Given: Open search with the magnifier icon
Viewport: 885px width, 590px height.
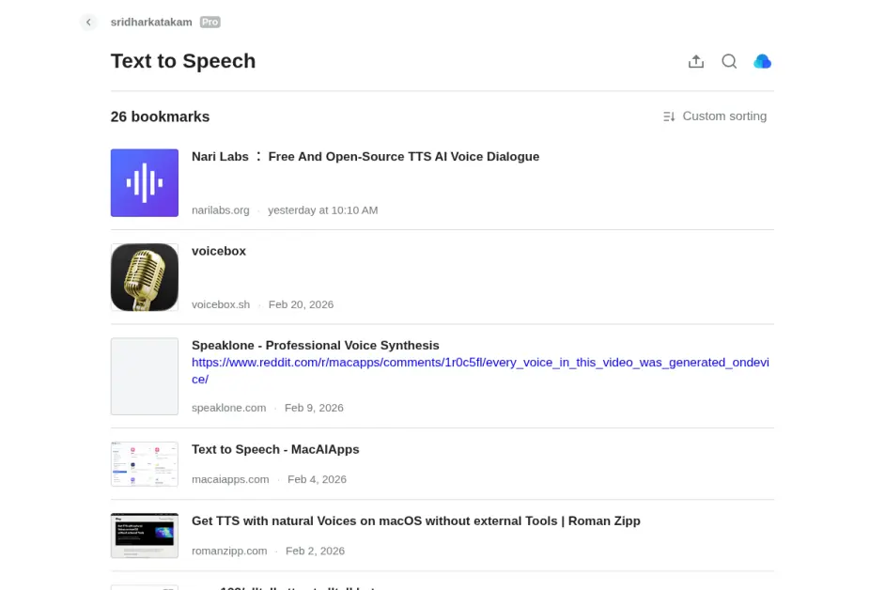Looking at the screenshot, I should pos(729,61).
